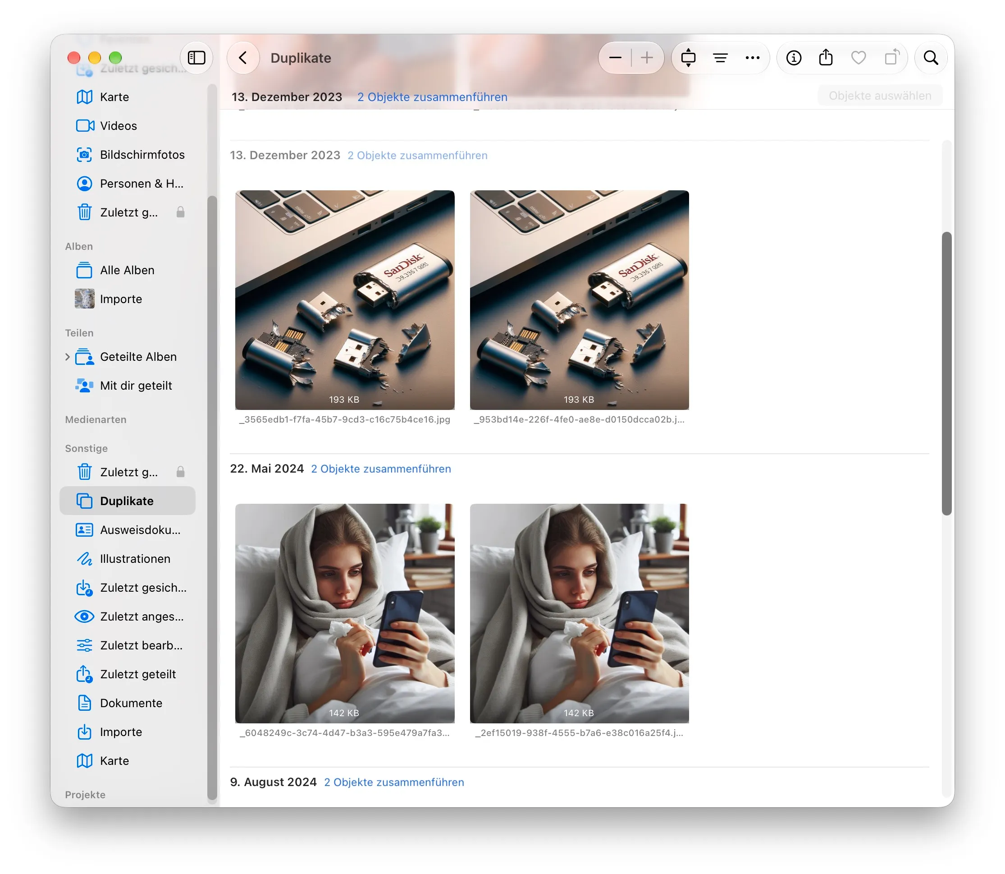This screenshot has width=1005, height=874.
Task: Merge the 9. August 2024 duplicates
Action: click(x=394, y=782)
